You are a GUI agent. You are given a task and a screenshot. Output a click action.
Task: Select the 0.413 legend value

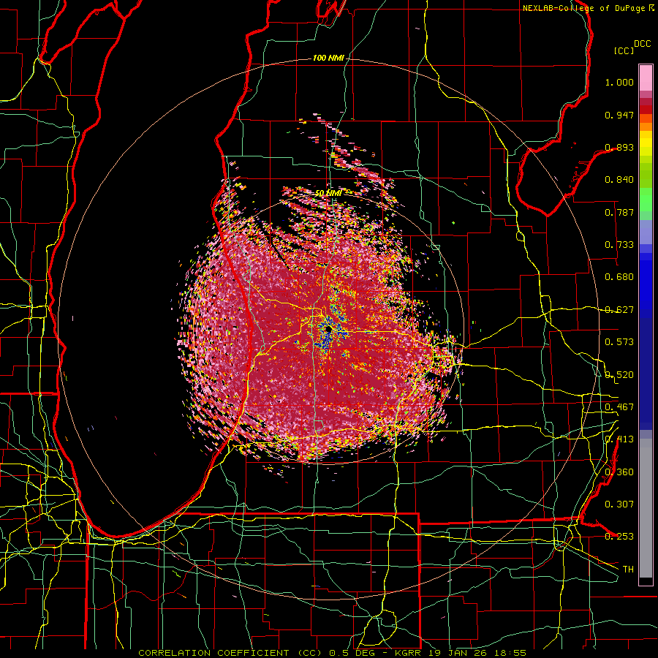click(619, 439)
